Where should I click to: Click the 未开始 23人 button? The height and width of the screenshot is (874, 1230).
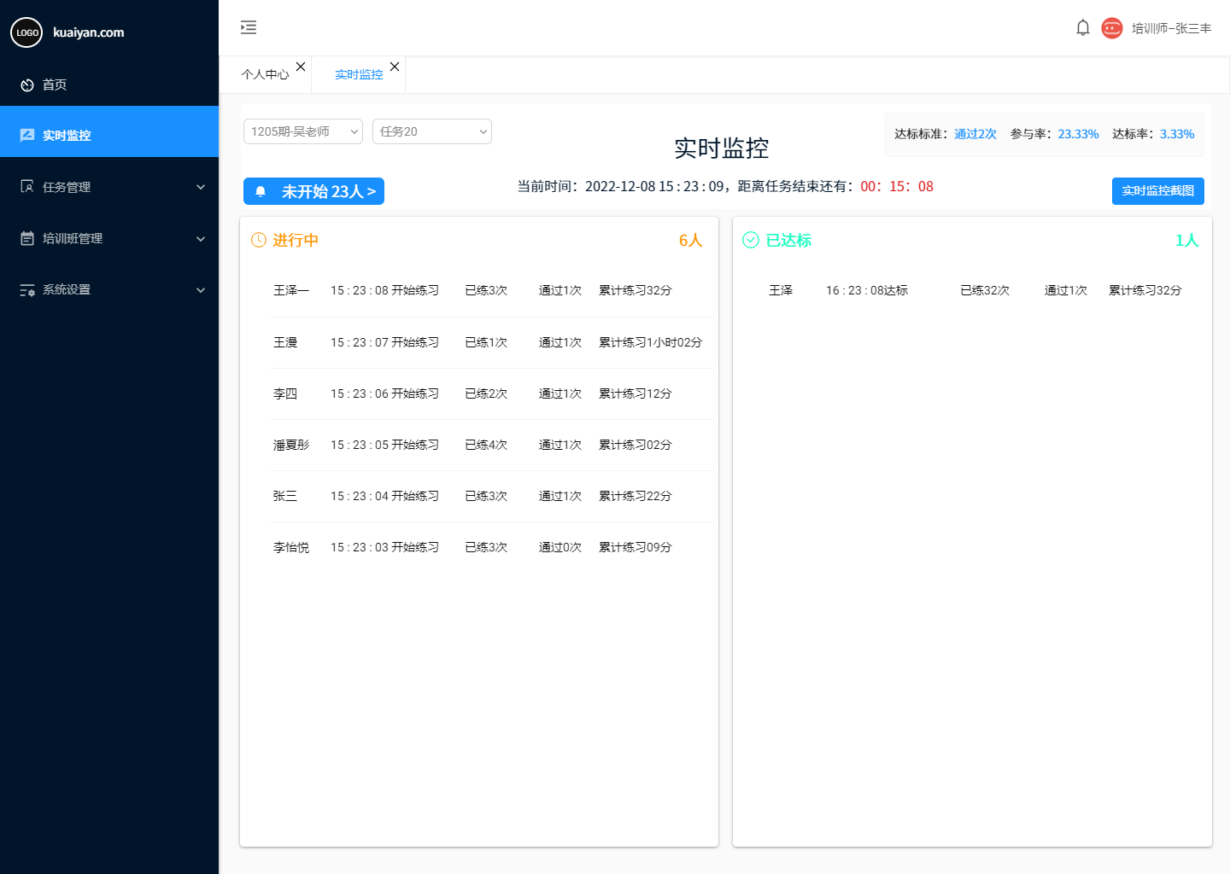coord(313,191)
